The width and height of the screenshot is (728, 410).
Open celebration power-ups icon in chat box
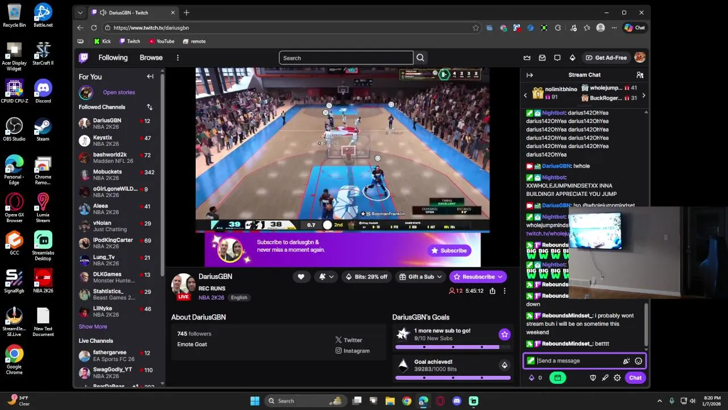(x=626, y=361)
